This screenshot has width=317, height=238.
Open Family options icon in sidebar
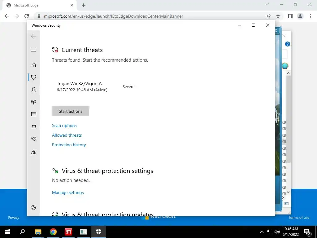[x=34, y=152]
